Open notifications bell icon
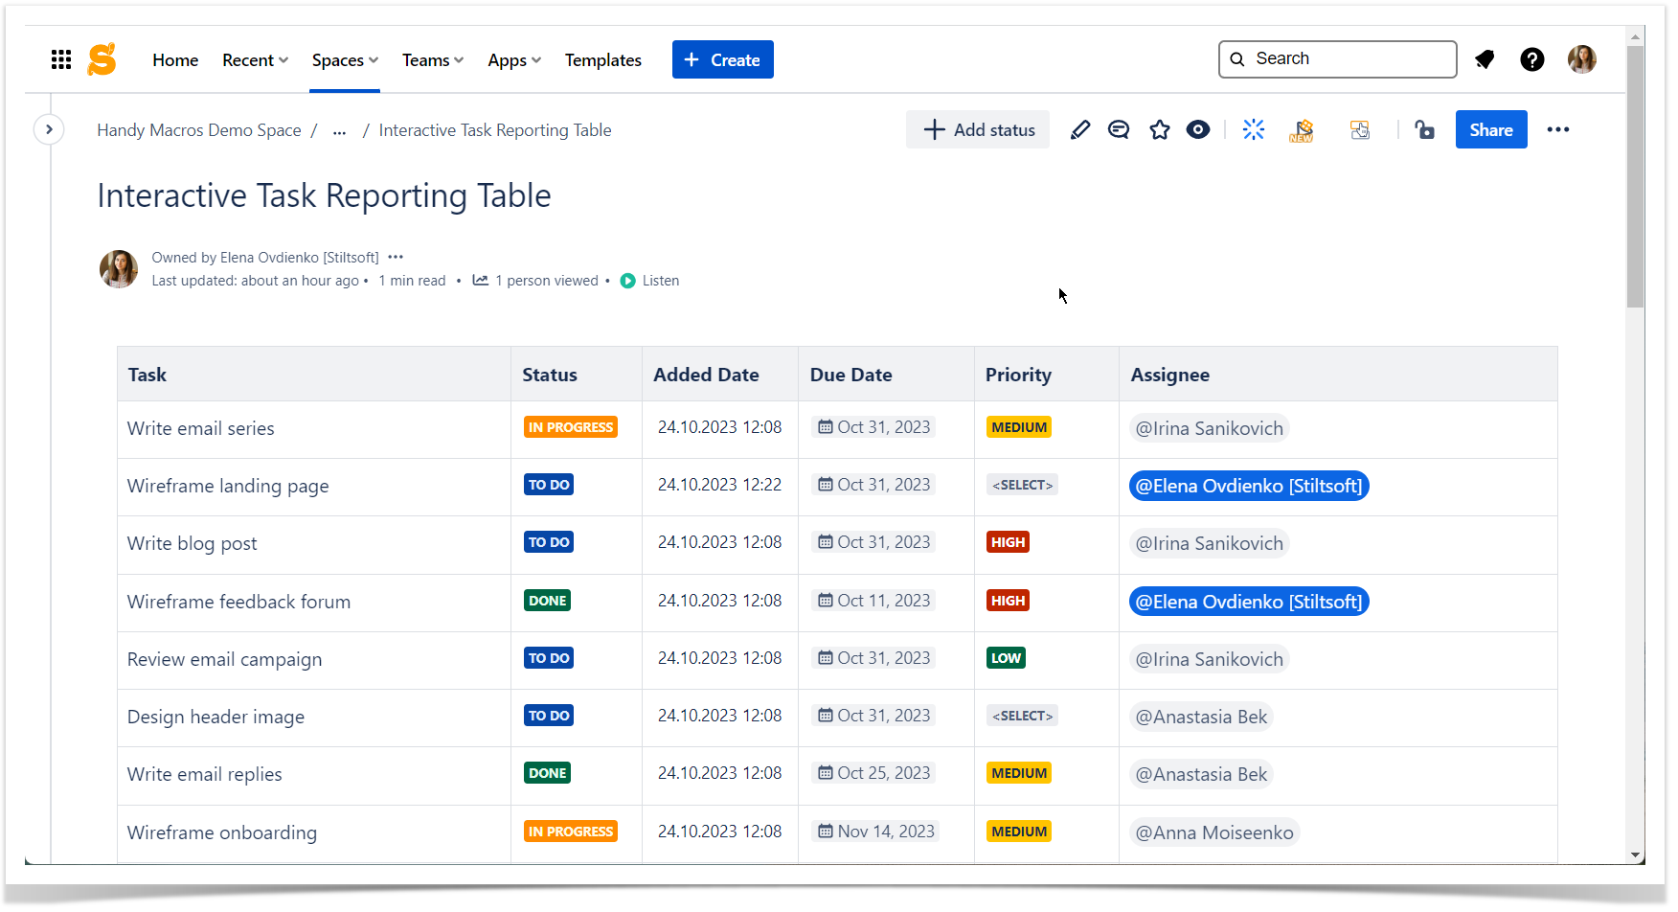Screen dimensions: 1678x912 1485,59
